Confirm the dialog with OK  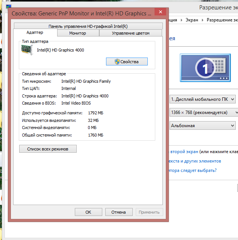tap(88, 212)
